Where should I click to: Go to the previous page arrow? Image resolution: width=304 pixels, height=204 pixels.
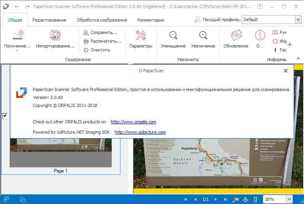(x=195, y=199)
